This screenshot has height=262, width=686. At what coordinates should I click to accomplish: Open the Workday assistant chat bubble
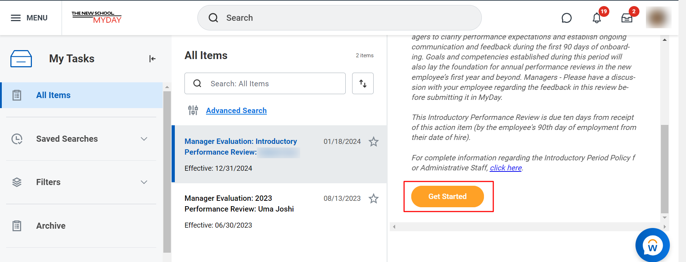tap(652, 245)
